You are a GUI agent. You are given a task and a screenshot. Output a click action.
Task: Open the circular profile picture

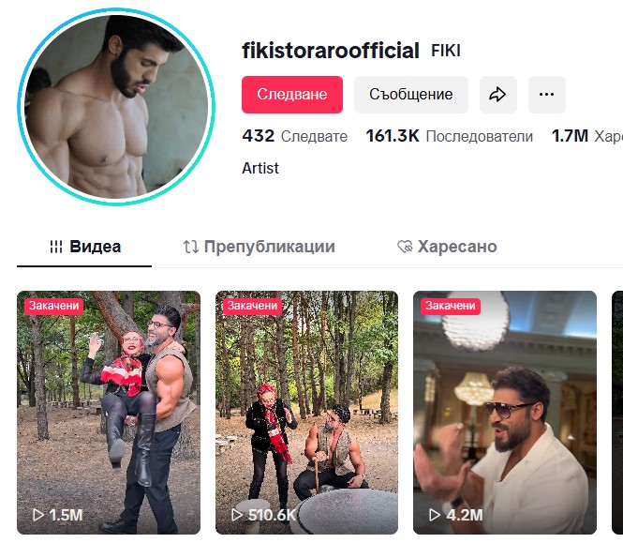click(116, 107)
